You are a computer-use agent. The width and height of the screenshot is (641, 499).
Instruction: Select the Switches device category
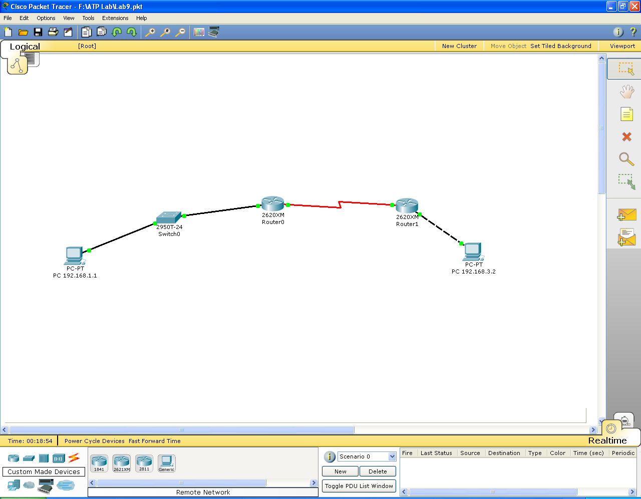(x=29, y=458)
